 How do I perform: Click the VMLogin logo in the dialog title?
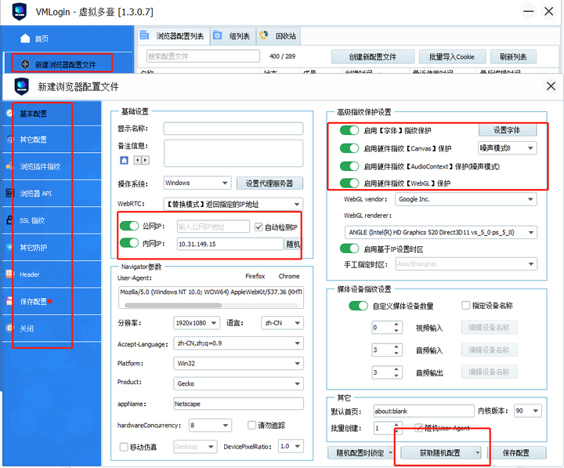pos(22,86)
